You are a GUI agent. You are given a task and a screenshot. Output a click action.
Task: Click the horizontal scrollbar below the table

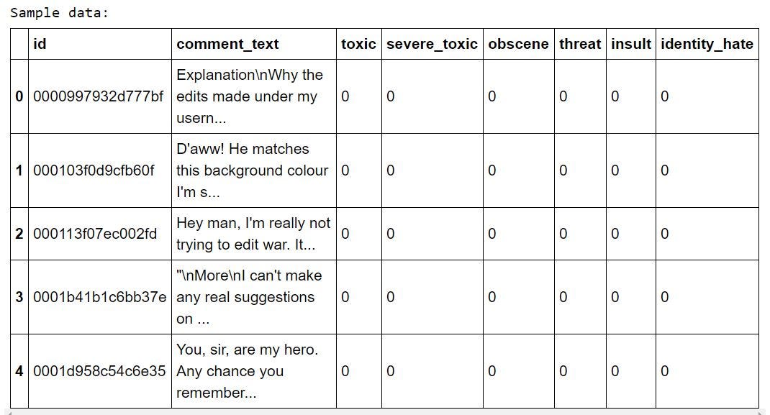(x=385, y=412)
